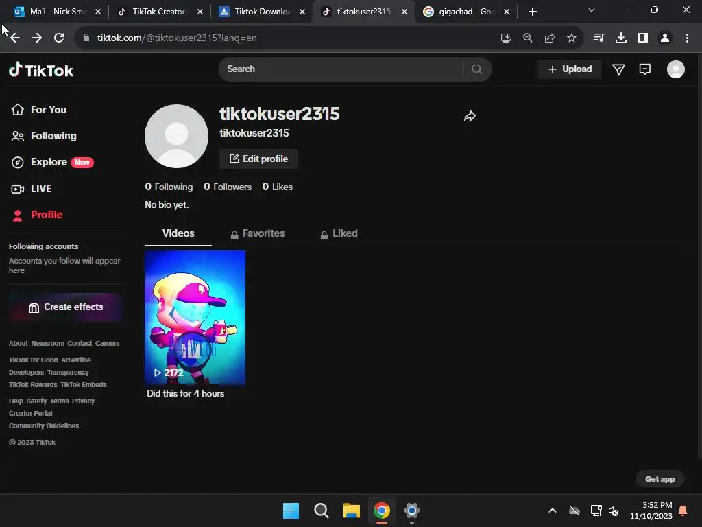Image resolution: width=702 pixels, height=527 pixels.
Task: Open the Chrome profile icon
Action: [665, 38]
